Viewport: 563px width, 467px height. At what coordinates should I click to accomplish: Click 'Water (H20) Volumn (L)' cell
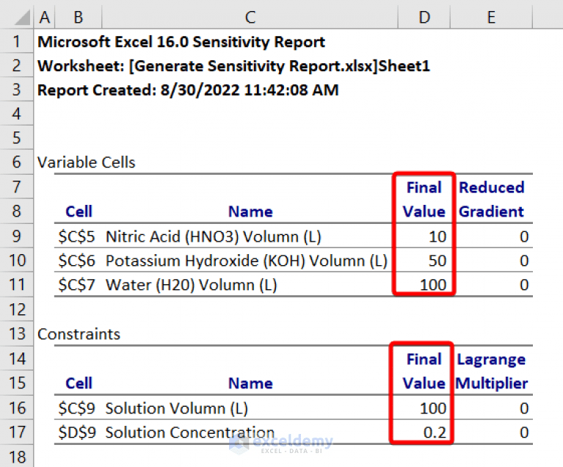[x=192, y=285]
